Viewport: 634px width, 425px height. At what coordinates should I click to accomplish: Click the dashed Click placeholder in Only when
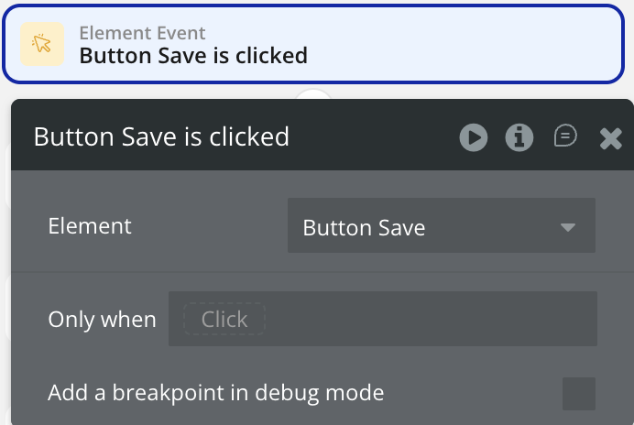point(224,320)
